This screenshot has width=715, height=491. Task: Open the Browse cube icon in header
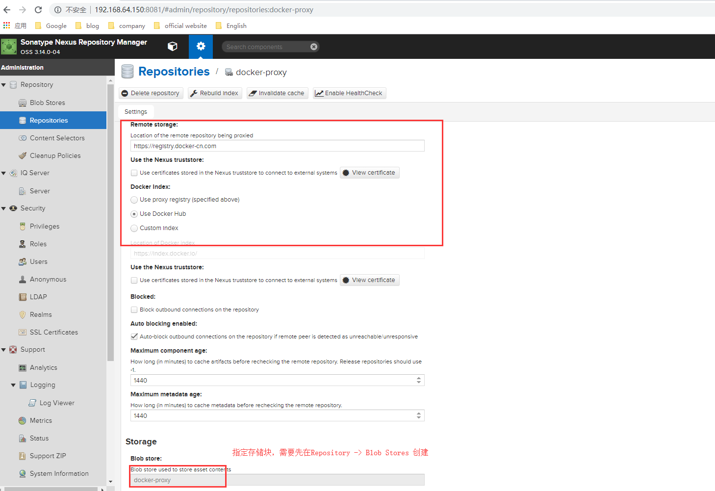pyautogui.click(x=172, y=47)
